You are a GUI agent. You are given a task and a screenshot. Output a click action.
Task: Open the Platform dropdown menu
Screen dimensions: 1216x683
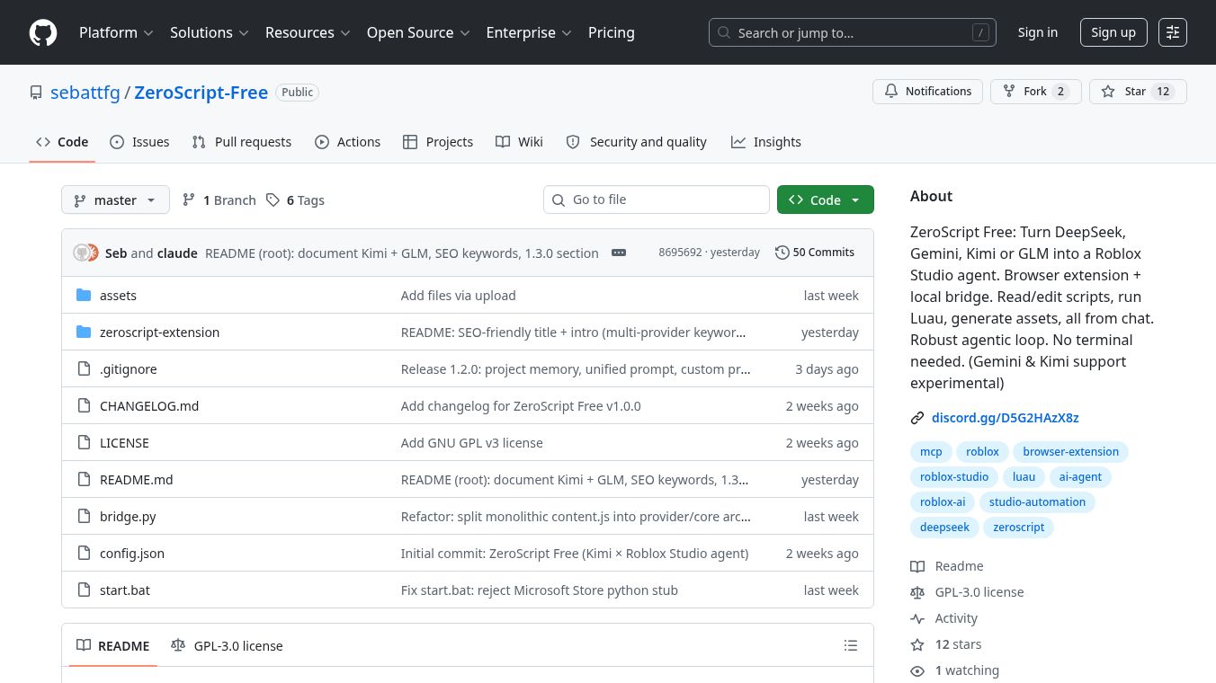tap(116, 32)
